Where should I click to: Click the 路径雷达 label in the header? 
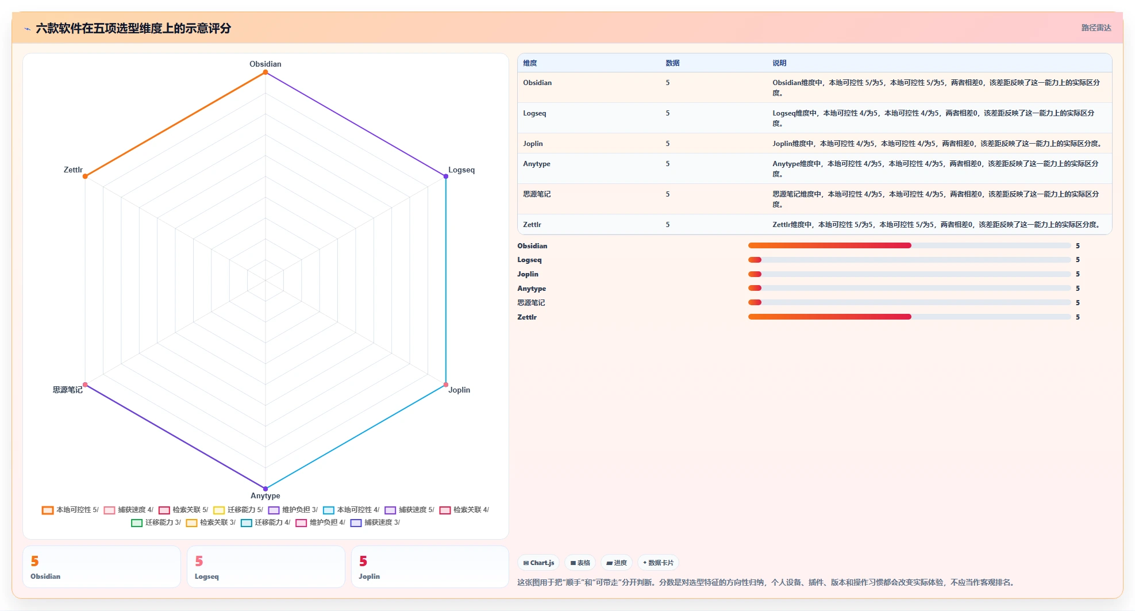tap(1096, 28)
